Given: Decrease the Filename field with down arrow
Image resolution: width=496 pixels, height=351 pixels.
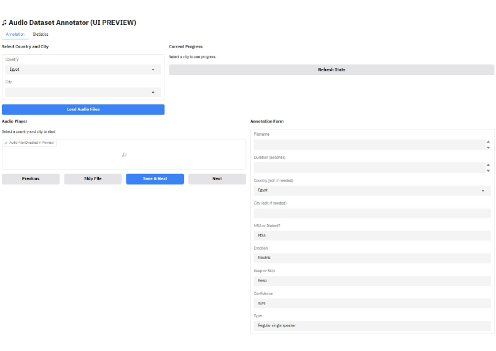Looking at the screenshot, I should 488,148.
